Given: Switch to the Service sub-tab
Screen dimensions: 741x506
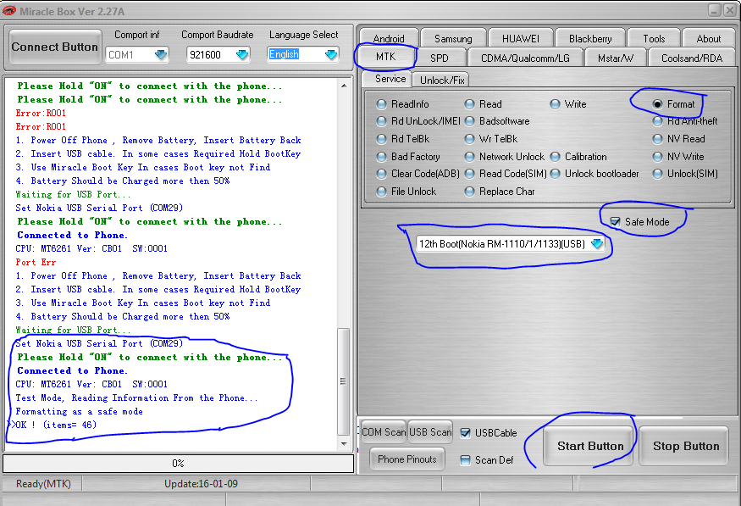Looking at the screenshot, I should [390, 79].
